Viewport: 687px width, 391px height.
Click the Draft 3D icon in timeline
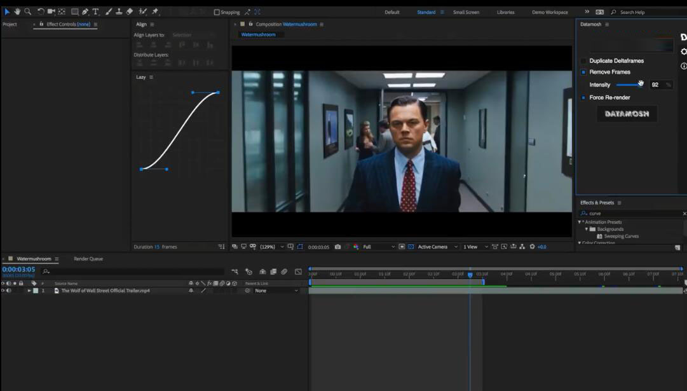point(249,271)
